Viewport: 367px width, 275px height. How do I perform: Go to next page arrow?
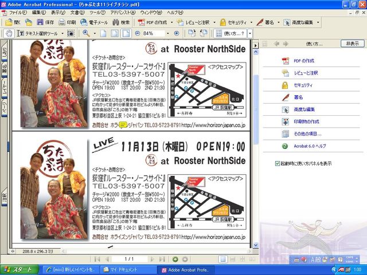(x=153, y=259)
